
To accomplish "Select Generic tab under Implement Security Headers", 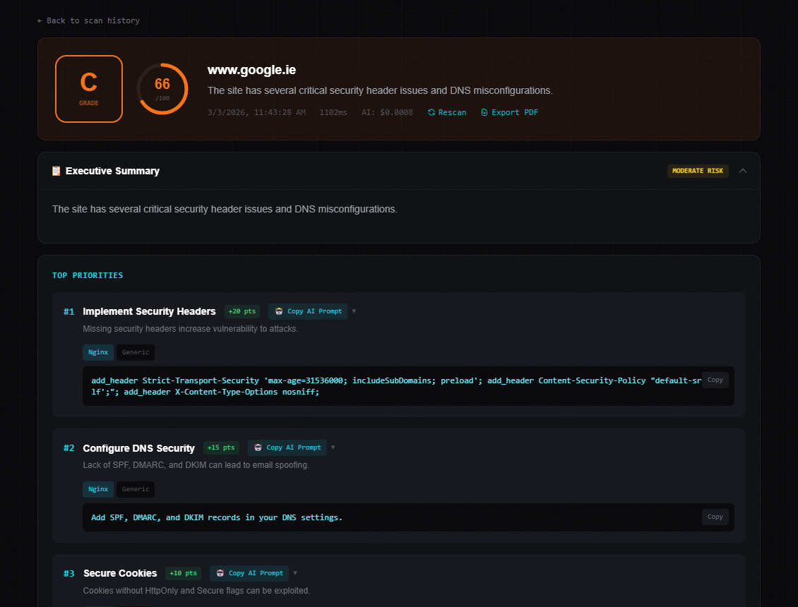I will [x=136, y=352].
